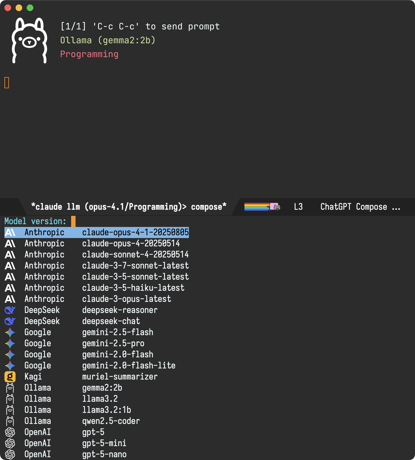Focus the Model version minibuffer input
Screen dimensions: 415x460
(73, 221)
